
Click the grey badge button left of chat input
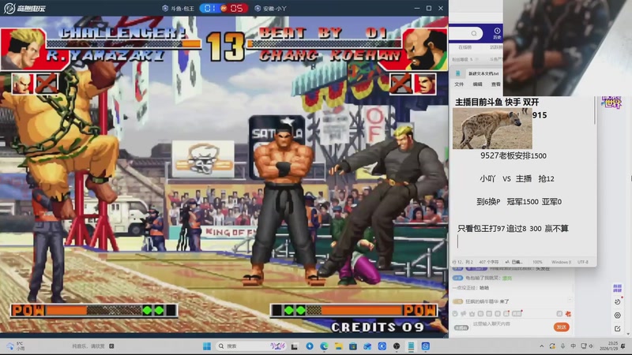(x=461, y=327)
